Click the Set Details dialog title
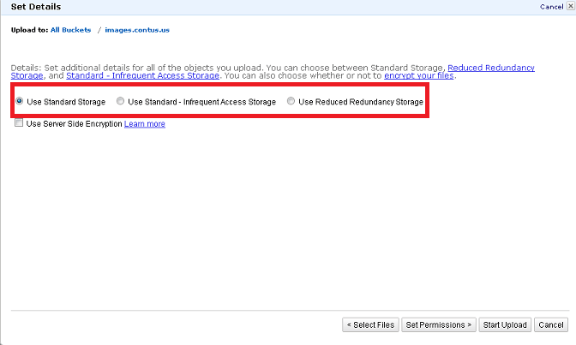Screen dimensions: 576x345 coord(36,7)
